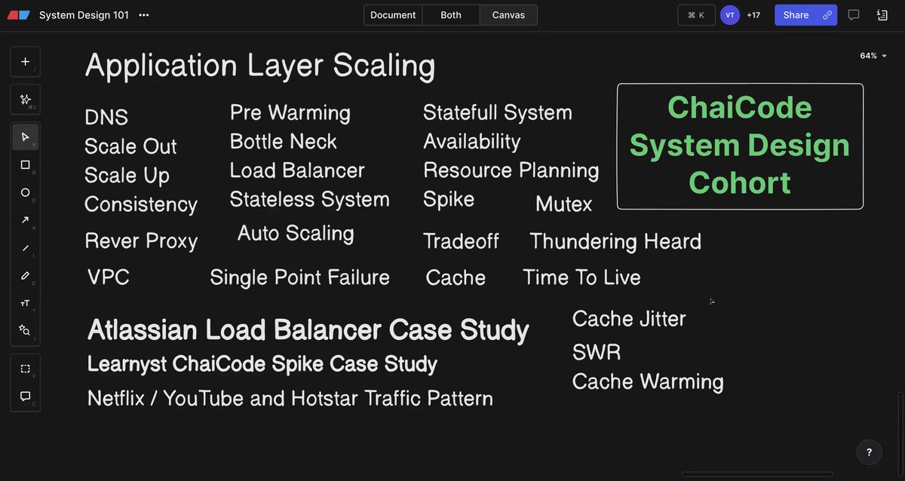Switch to Both view
Screen dimensions: 905x481
451,15
